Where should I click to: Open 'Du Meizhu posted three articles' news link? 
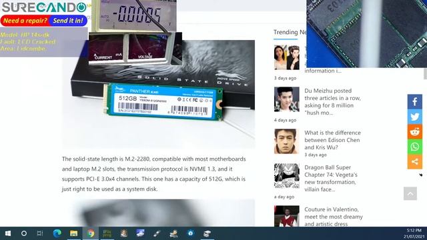pyautogui.click(x=332, y=101)
